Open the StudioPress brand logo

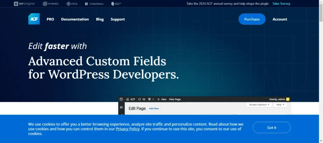94,4
